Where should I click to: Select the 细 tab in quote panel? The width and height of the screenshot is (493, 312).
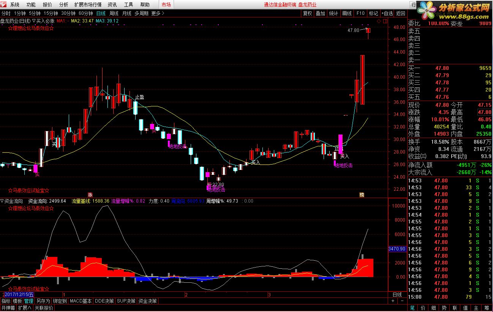[x=434, y=308]
